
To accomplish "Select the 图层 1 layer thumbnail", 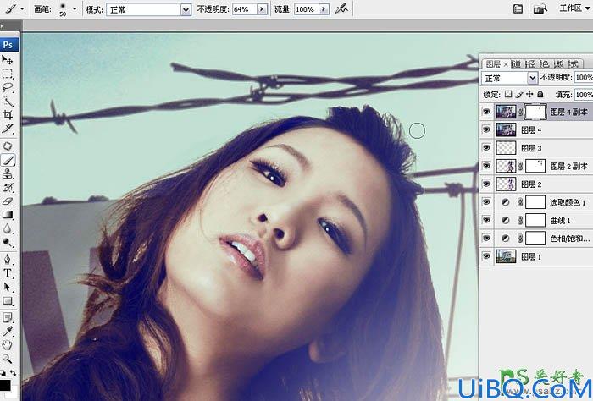I will [506, 256].
